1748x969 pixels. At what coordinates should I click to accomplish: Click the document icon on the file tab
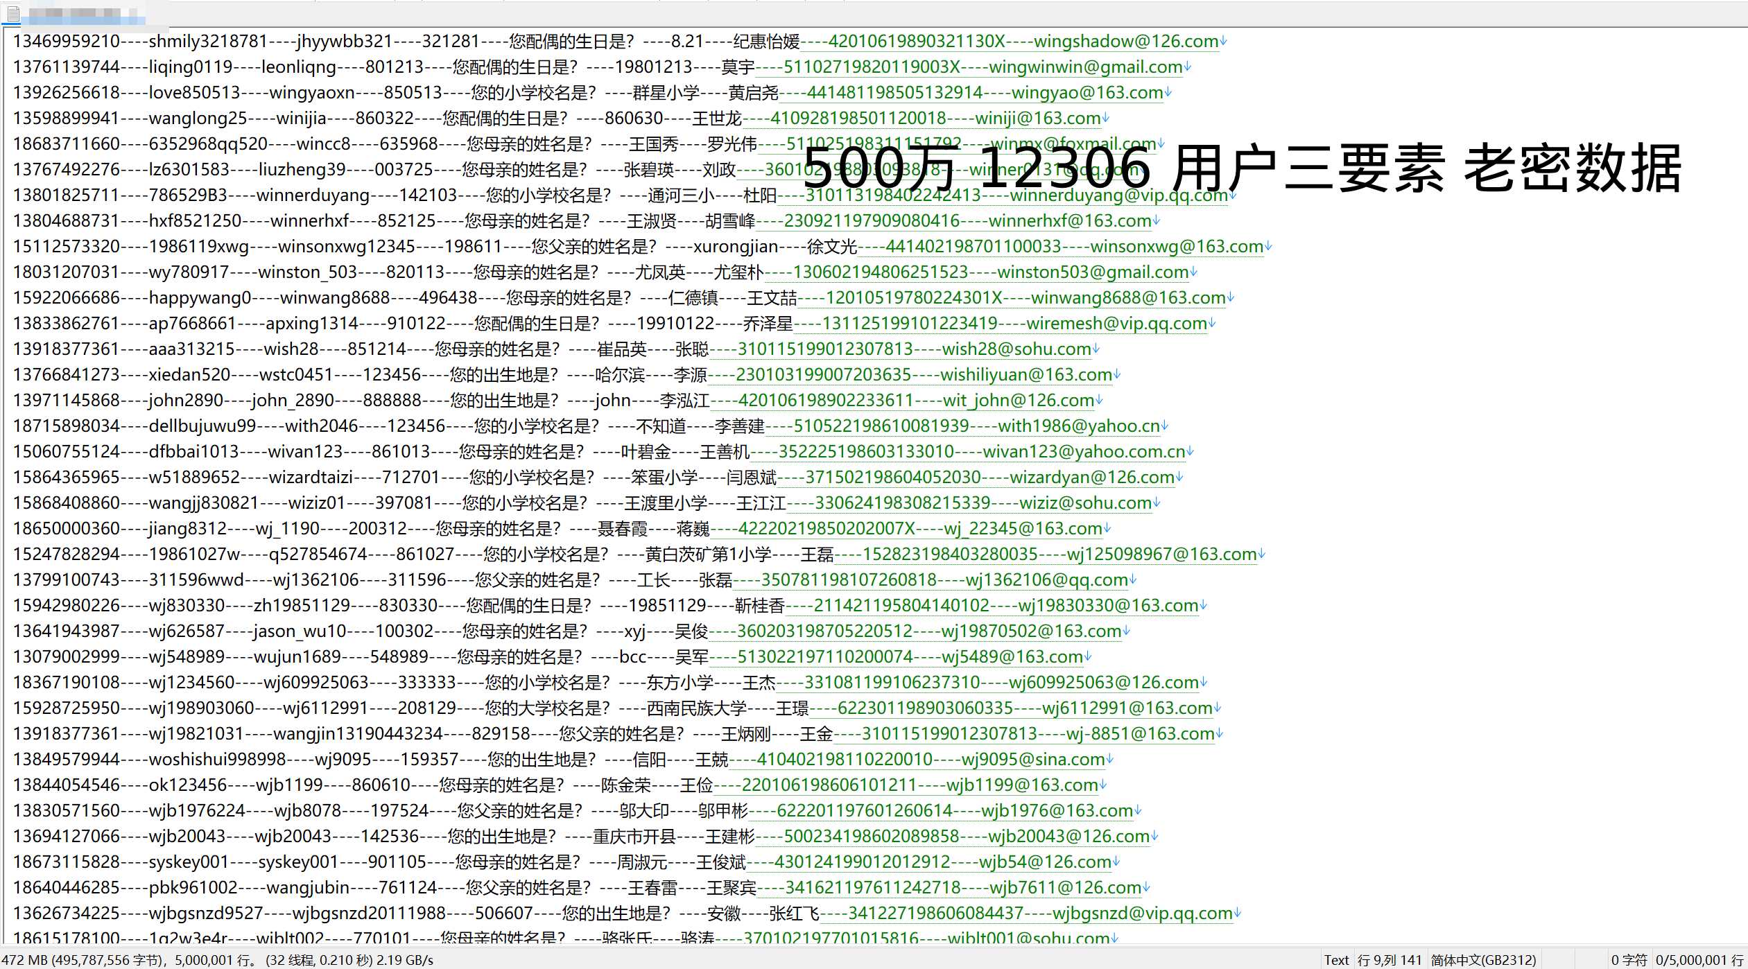pyautogui.click(x=13, y=13)
